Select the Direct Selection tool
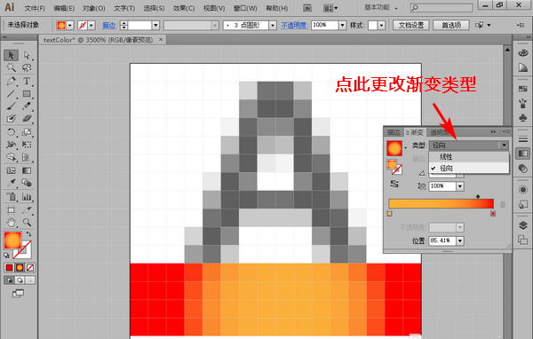 click(27, 55)
